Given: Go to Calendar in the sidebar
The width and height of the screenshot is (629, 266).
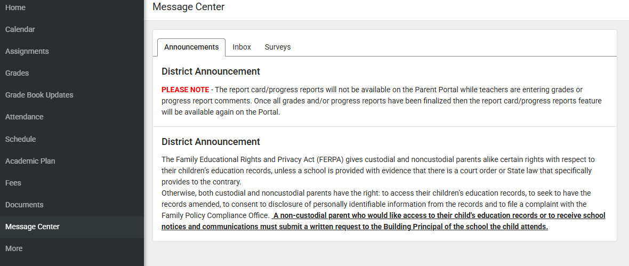Looking at the screenshot, I should coord(20,29).
